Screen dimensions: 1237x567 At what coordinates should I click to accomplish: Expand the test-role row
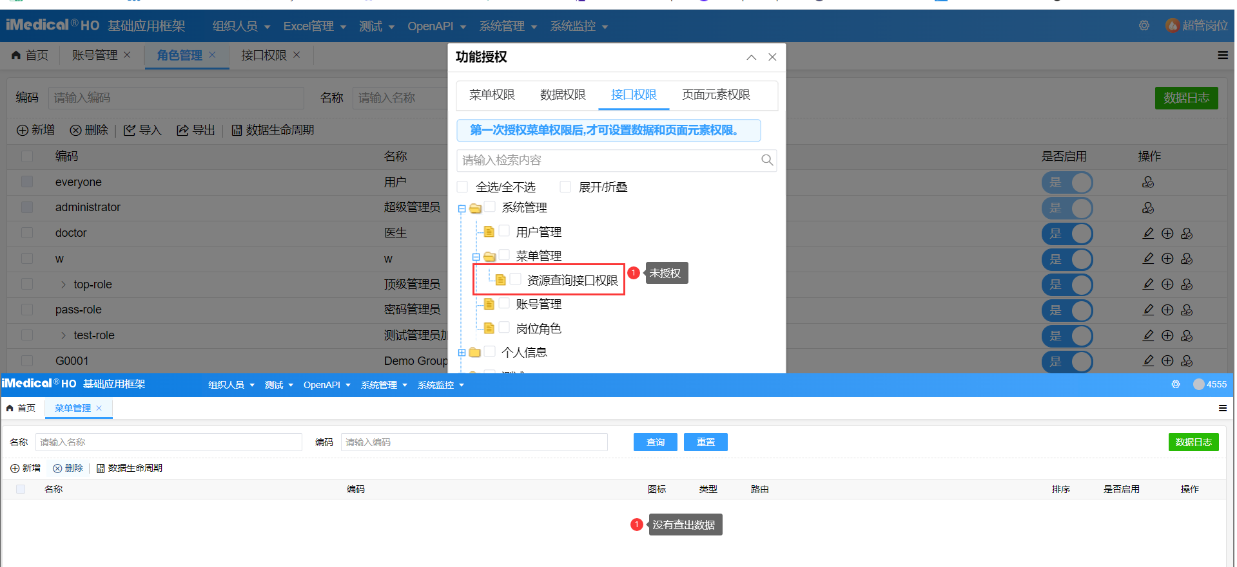(x=63, y=335)
